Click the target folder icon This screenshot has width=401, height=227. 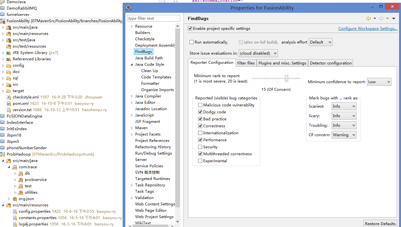pos(9,91)
